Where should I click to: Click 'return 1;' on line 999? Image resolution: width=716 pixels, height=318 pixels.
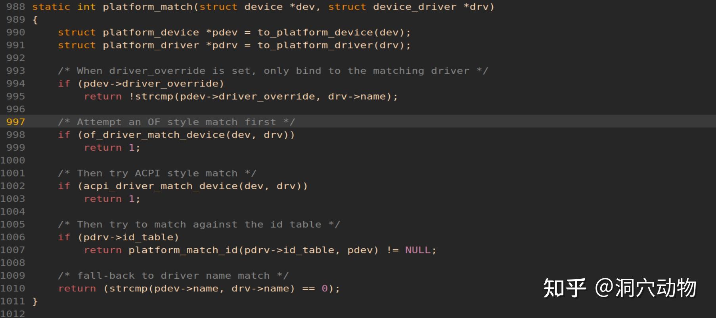tap(112, 148)
